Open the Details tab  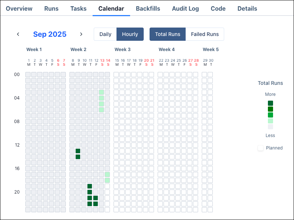247,8
